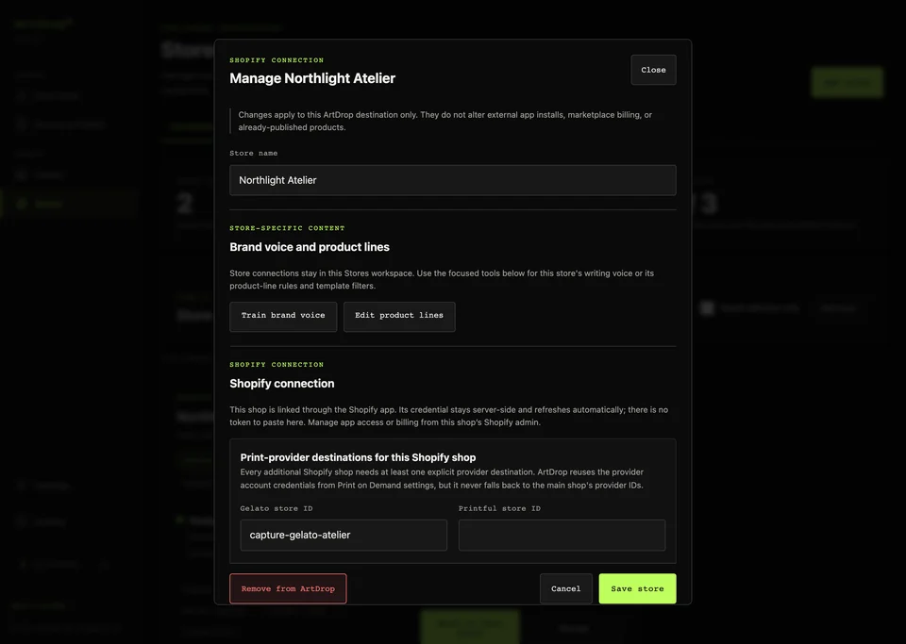Focus the empty Printful store ID field

[x=562, y=535]
